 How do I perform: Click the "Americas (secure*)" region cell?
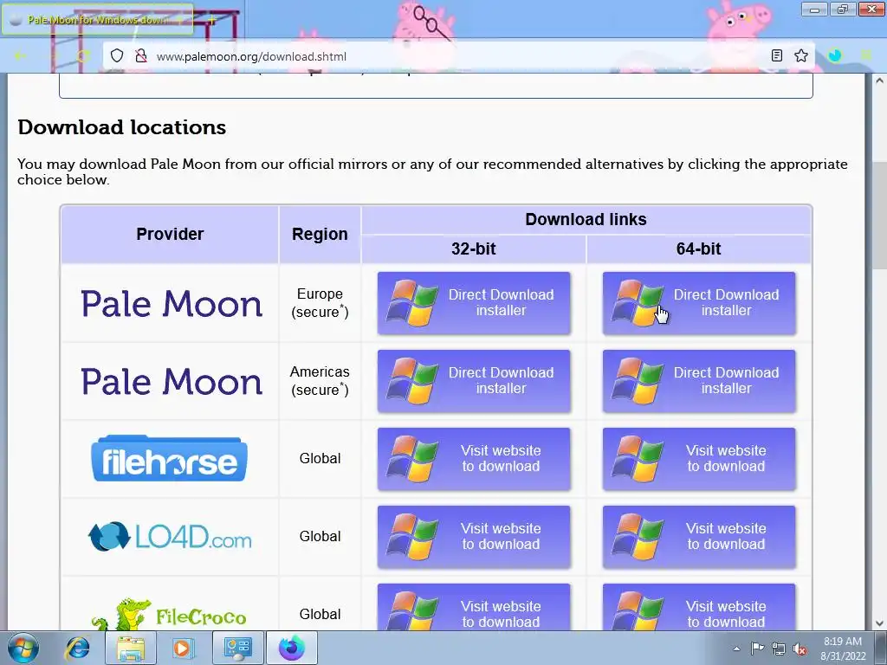click(320, 381)
